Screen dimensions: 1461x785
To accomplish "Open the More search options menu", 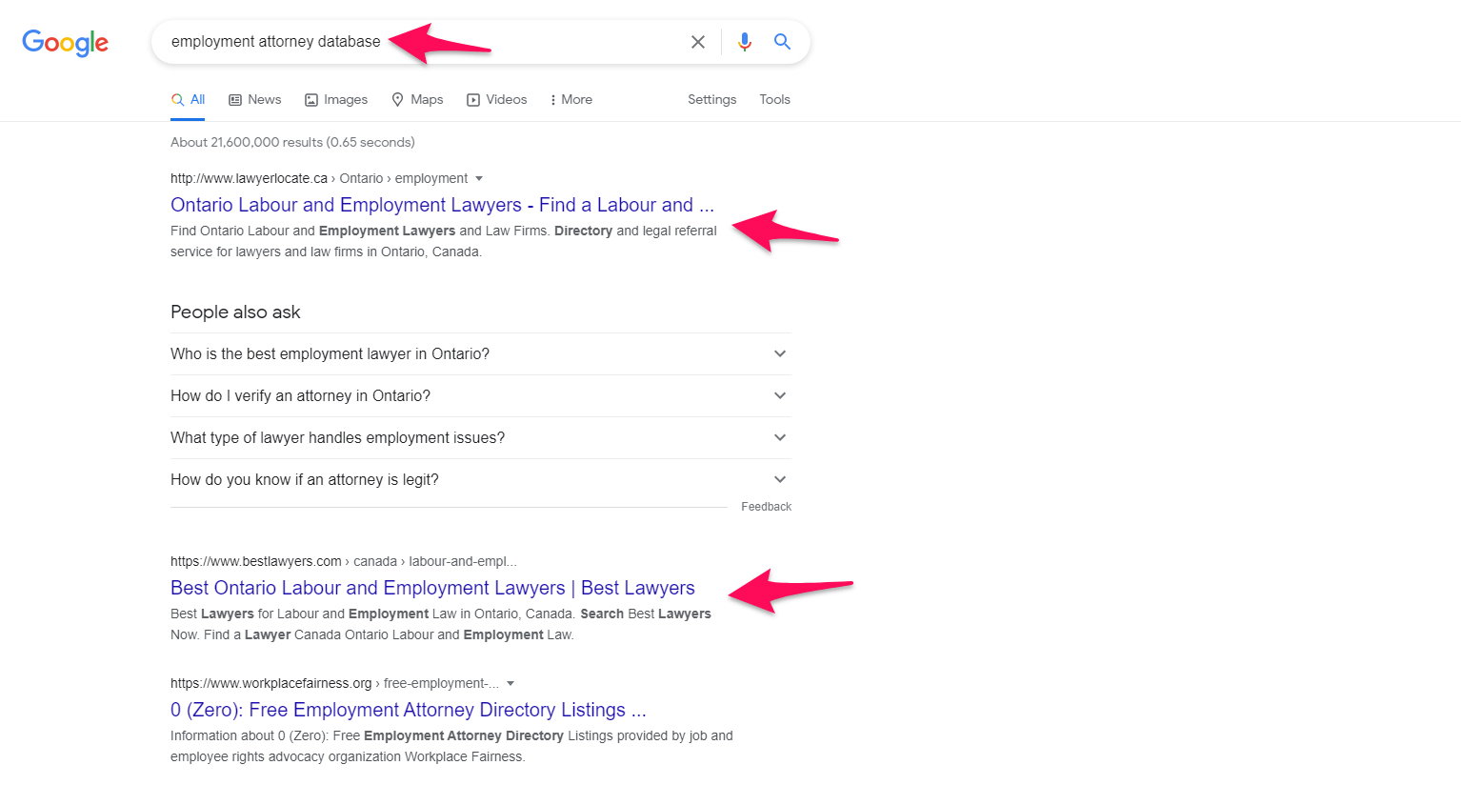I will (x=570, y=99).
